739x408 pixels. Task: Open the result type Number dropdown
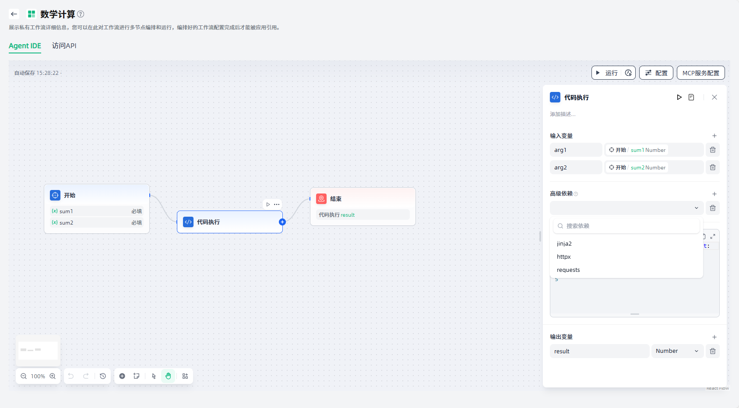677,351
